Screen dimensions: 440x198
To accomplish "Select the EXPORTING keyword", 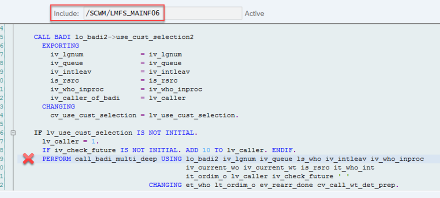I will [x=61, y=46].
